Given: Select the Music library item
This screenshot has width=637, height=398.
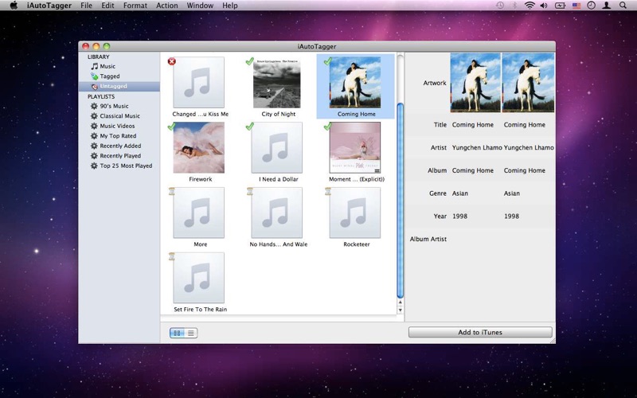Looking at the screenshot, I should point(107,66).
